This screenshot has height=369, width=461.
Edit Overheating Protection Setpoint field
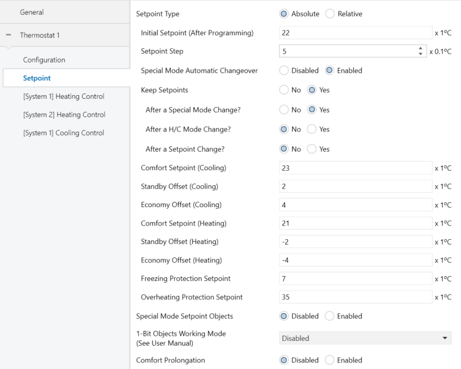pos(356,297)
